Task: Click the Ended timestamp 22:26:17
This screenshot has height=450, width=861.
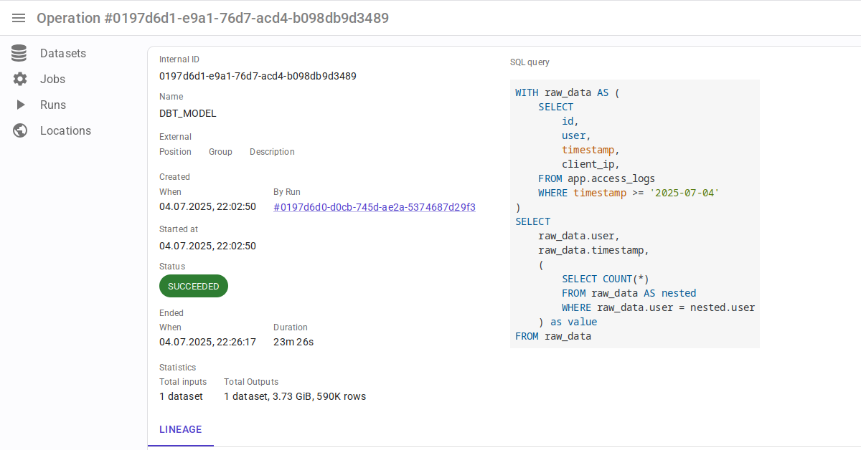Action: click(207, 342)
